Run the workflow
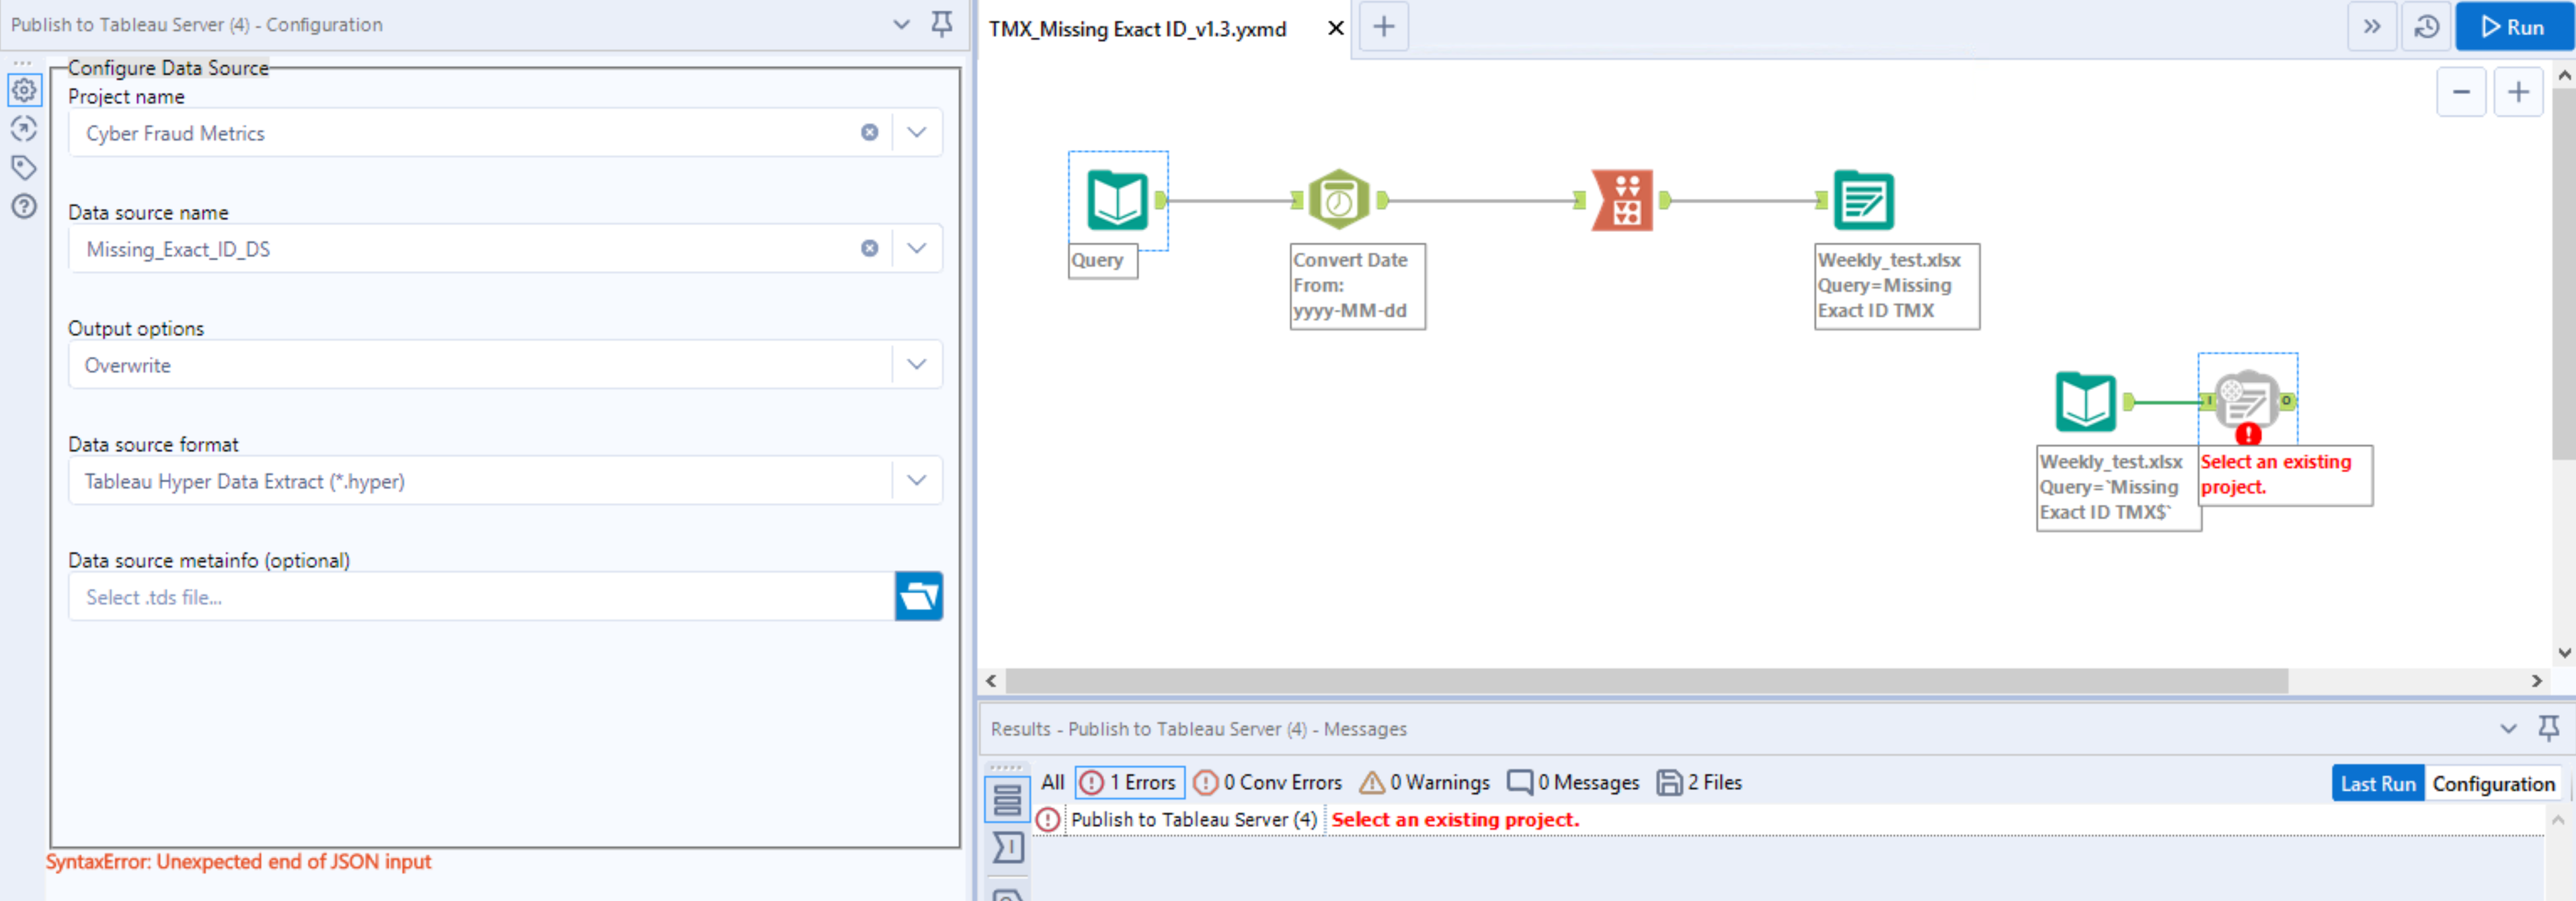Image resolution: width=2576 pixels, height=901 pixels. (x=2513, y=28)
